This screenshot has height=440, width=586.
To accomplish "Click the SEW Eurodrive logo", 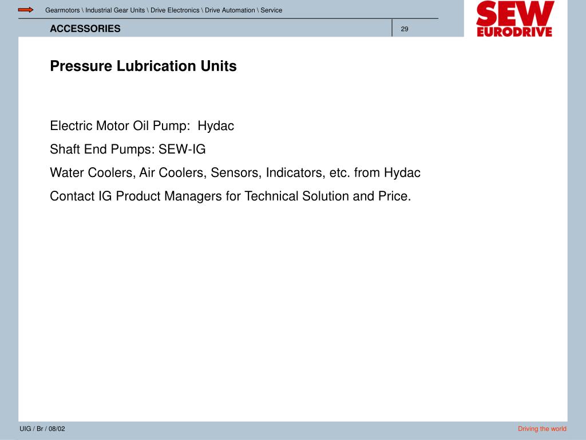I will [x=514, y=19].
